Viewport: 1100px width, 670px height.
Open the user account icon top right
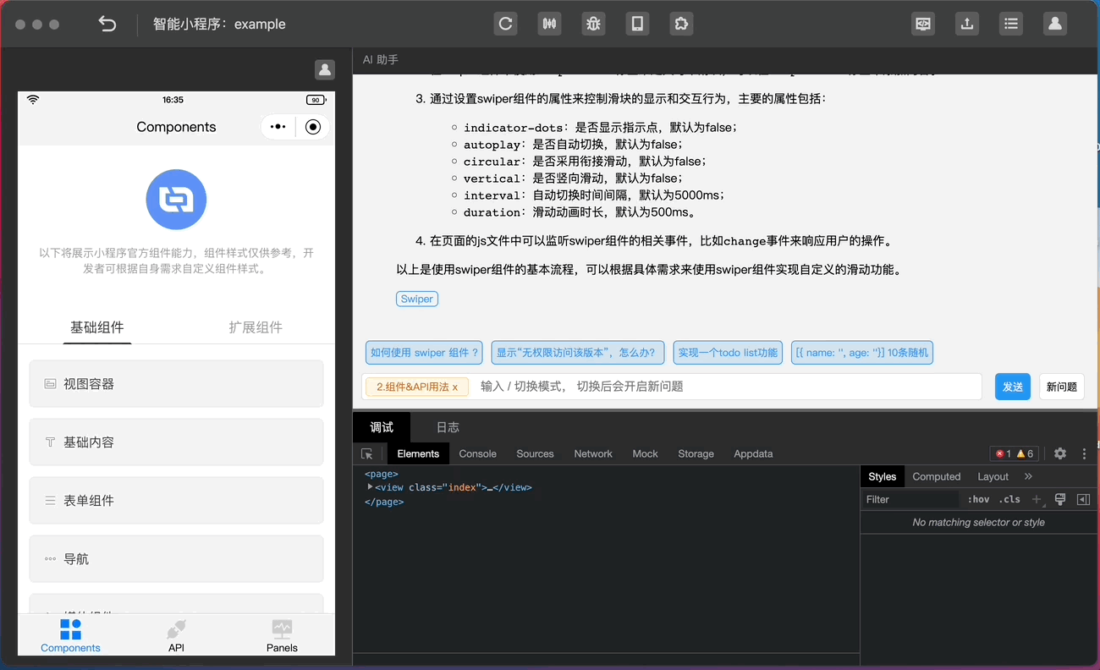(1055, 24)
